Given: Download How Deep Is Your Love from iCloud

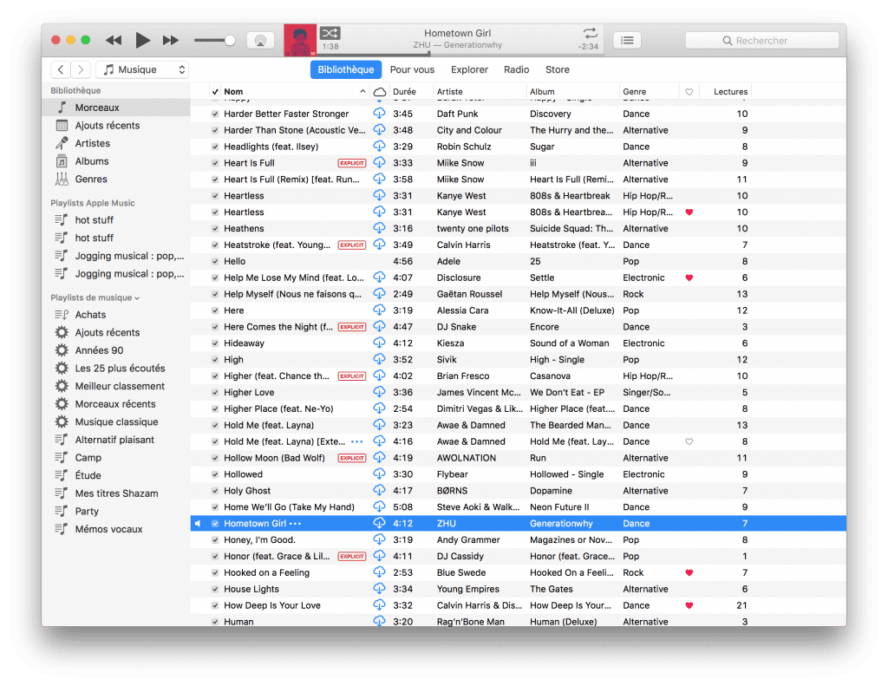Looking at the screenshot, I should (x=380, y=605).
